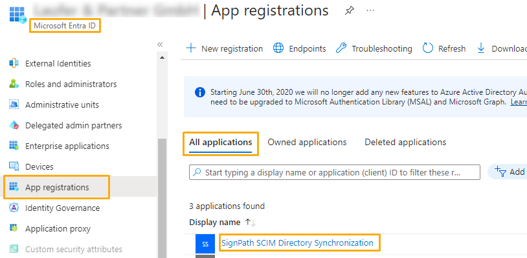The image size is (527, 258).
Task: Click the Endpoints globe icon
Action: (x=278, y=48)
